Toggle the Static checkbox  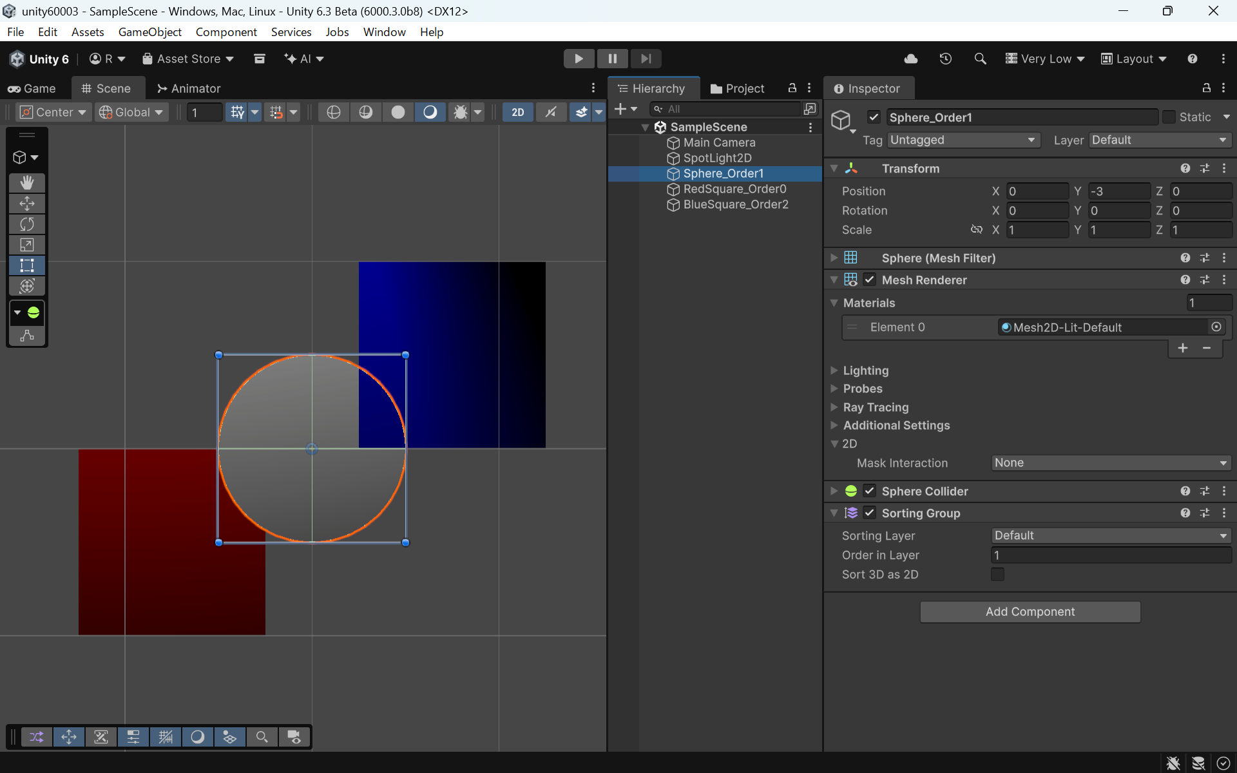(x=1169, y=117)
